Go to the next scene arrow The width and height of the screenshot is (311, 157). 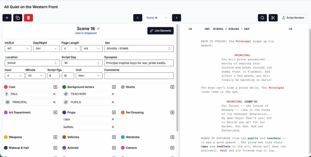(176, 18)
